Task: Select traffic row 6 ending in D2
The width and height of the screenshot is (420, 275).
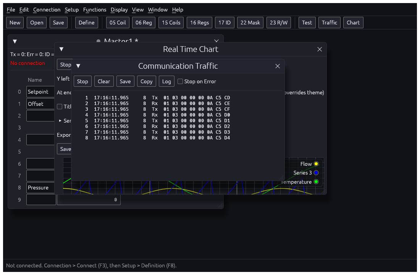Action: click(x=157, y=126)
